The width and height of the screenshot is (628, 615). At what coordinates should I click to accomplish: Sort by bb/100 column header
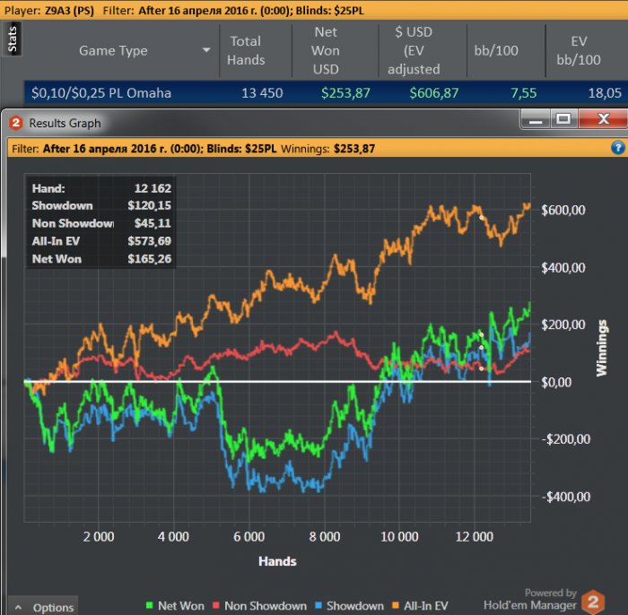[x=496, y=50]
